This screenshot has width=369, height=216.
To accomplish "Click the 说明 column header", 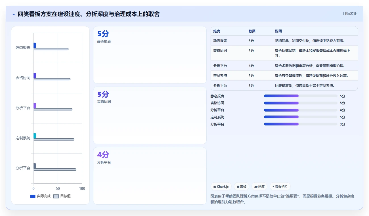I will pyautogui.click(x=278, y=31).
